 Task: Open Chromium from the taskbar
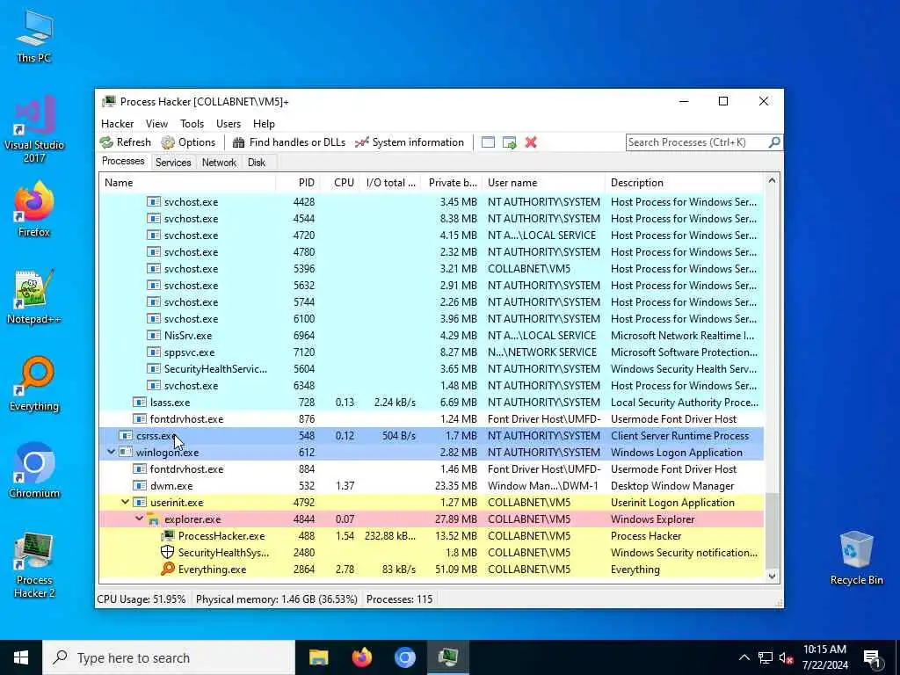tap(404, 657)
